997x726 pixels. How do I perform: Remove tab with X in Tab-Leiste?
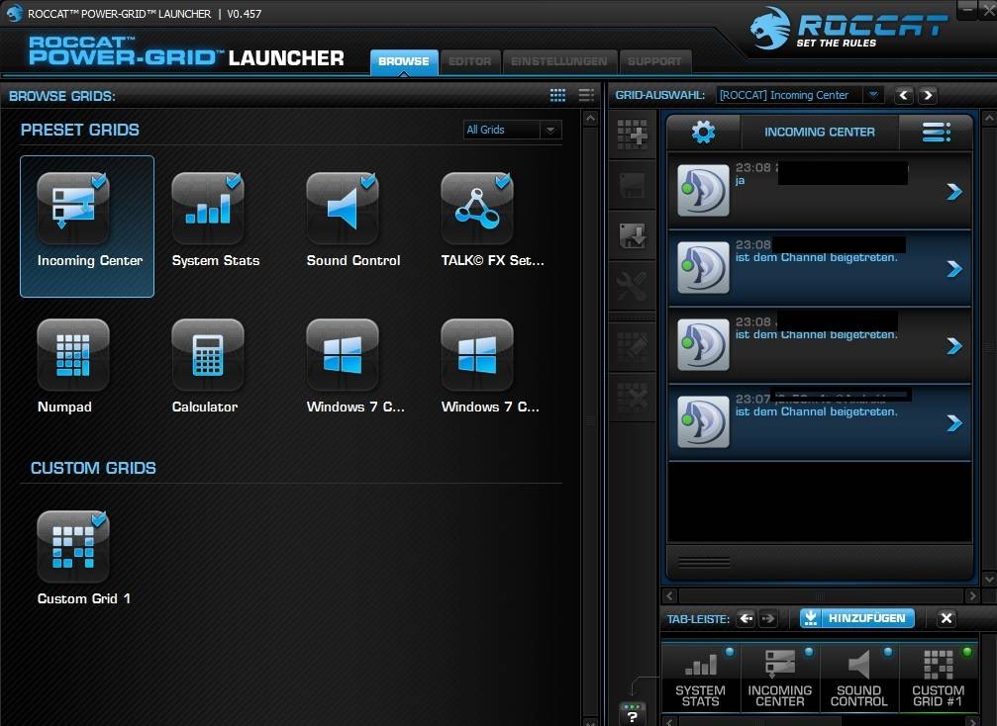(947, 618)
